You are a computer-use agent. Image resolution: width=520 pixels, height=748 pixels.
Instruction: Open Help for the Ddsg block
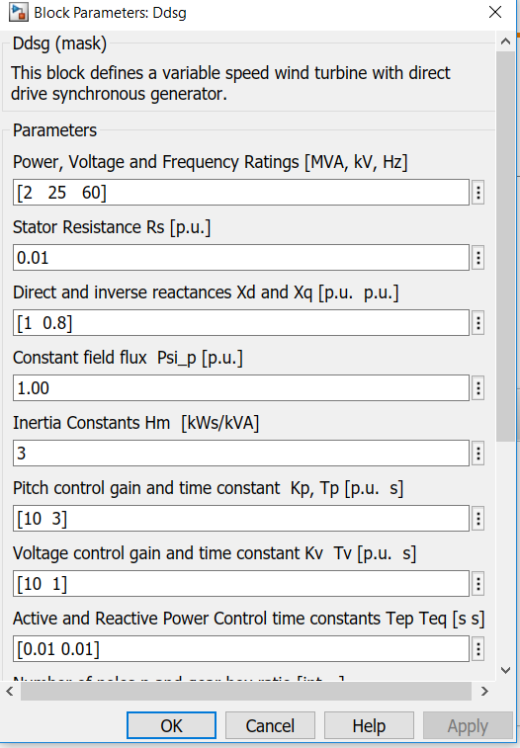pos(369,725)
